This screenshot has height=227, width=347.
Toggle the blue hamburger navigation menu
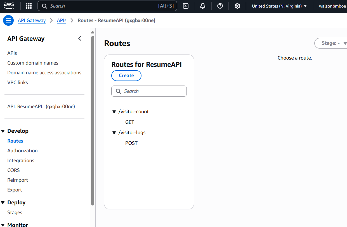pyautogui.click(x=8, y=20)
